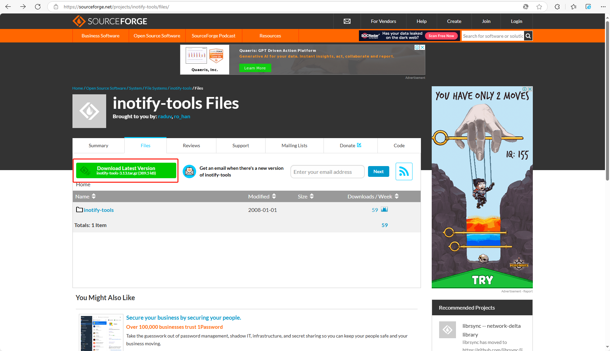
Task: Click Join in the top navigation
Action: coord(486,21)
